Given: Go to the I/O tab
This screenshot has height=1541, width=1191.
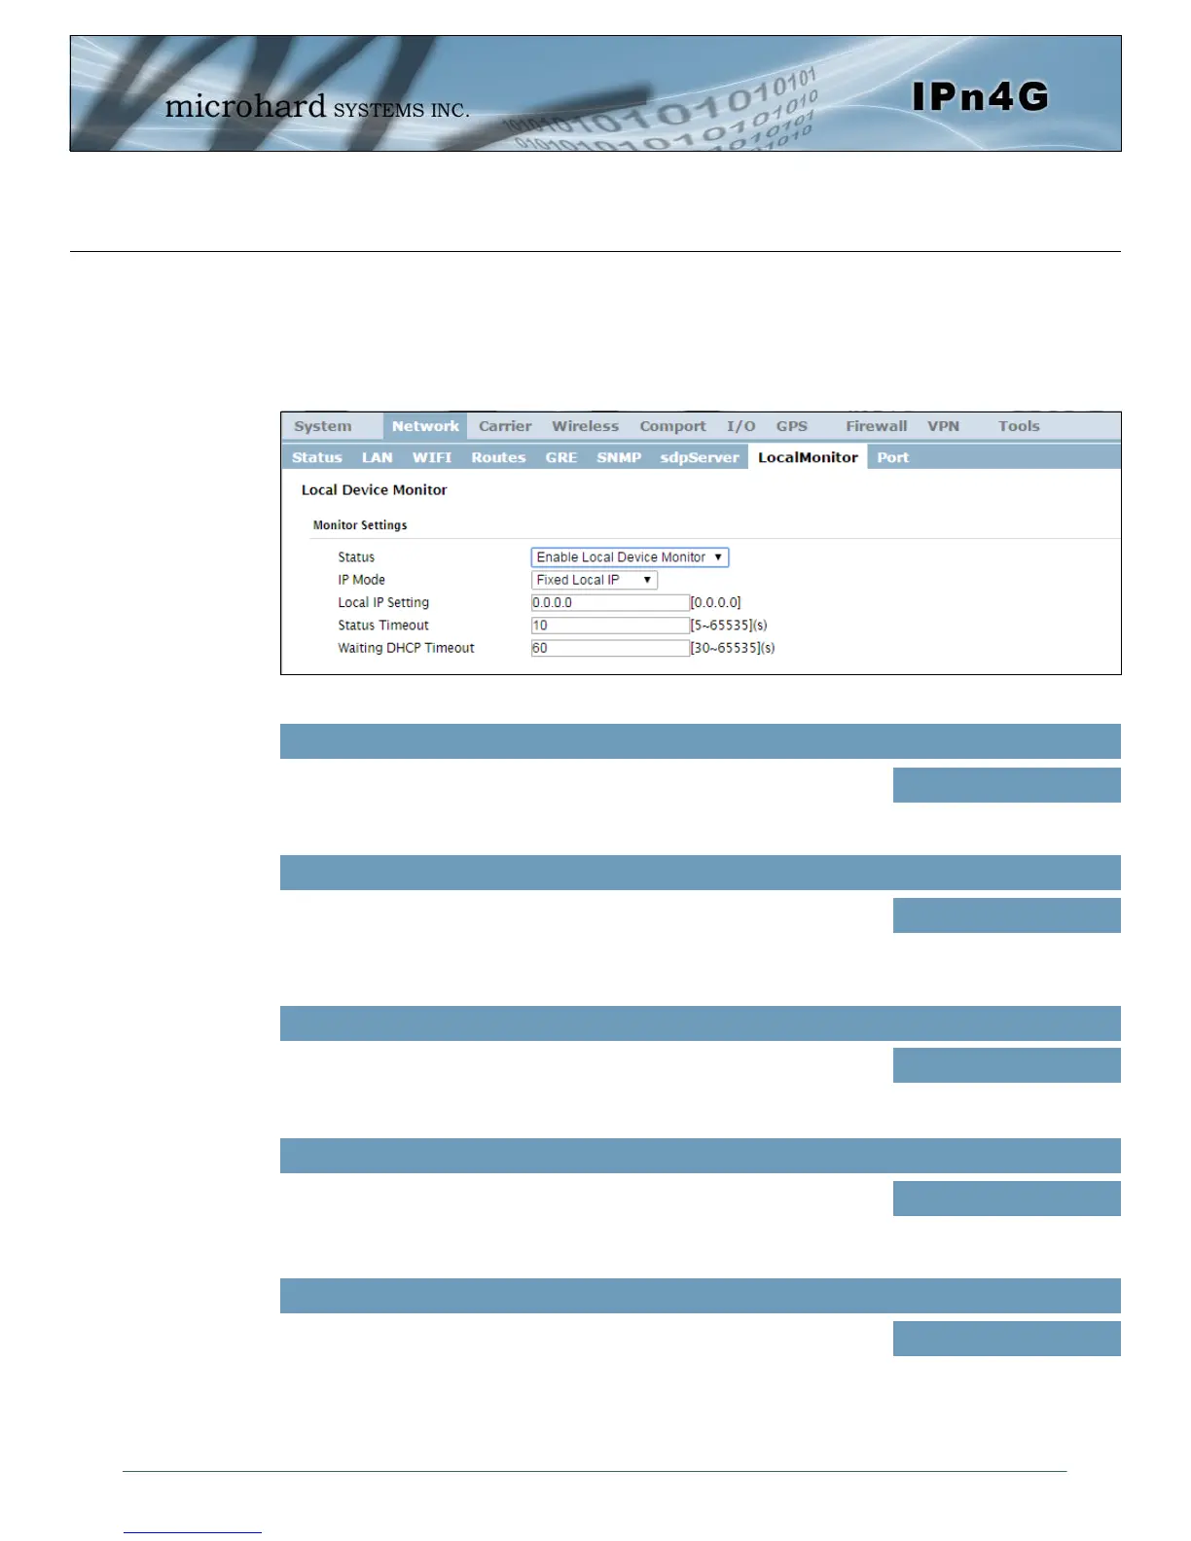Looking at the screenshot, I should click(740, 426).
